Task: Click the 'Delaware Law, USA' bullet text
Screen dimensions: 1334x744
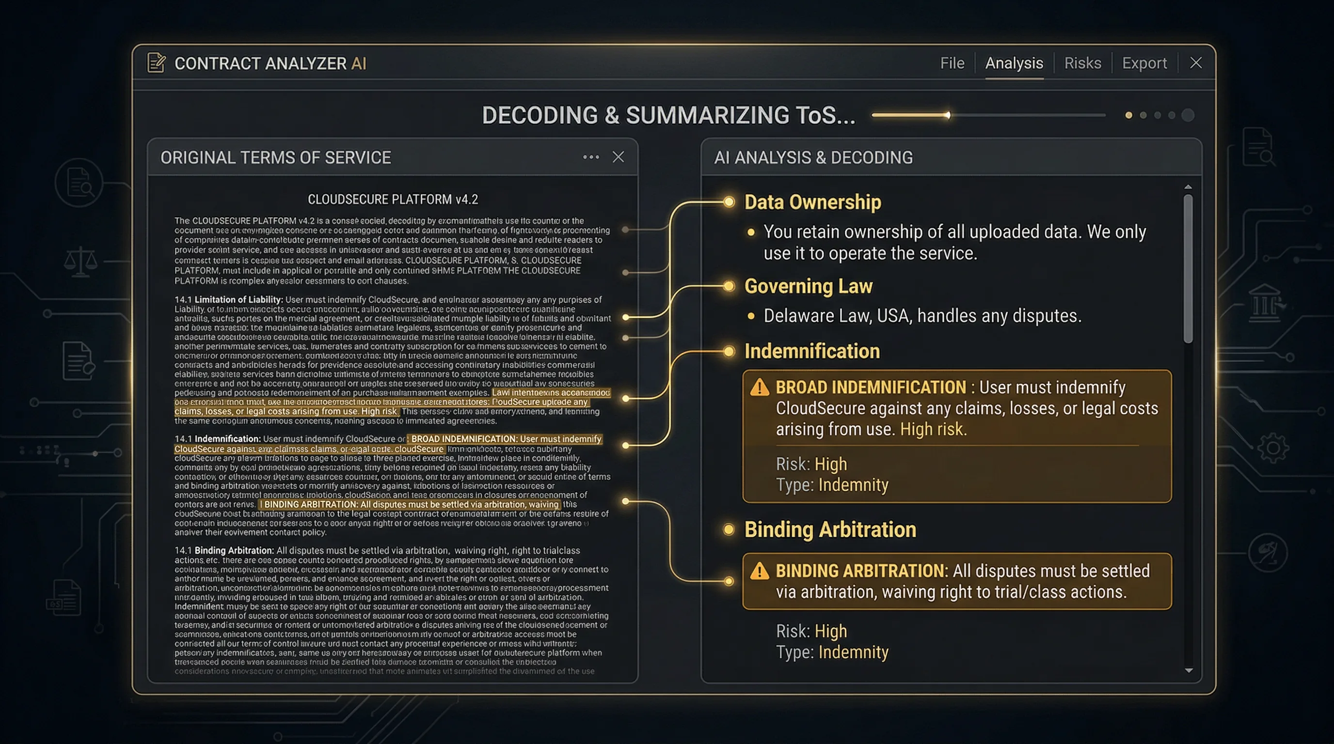Action: pyautogui.click(x=922, y=316)
